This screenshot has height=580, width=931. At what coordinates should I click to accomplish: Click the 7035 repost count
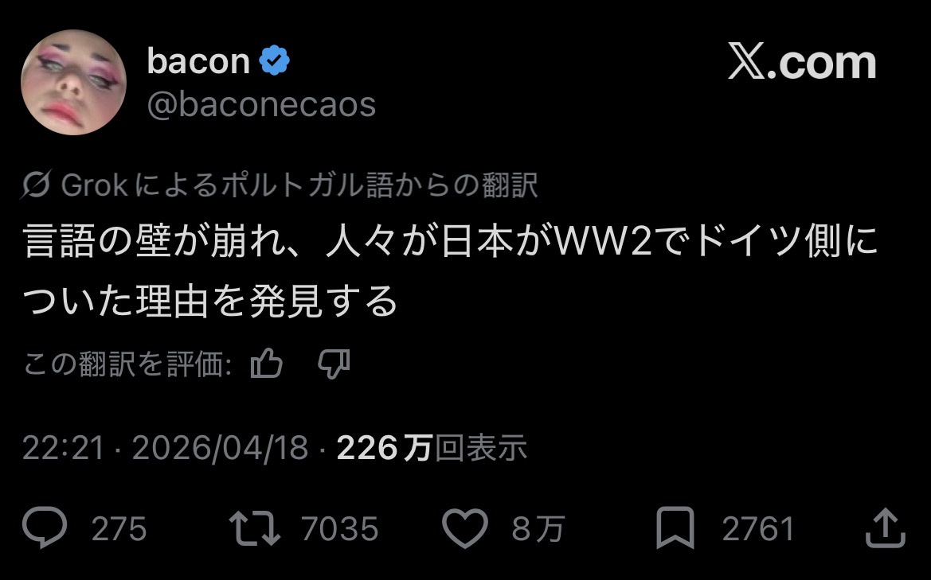tap(339, 528)
